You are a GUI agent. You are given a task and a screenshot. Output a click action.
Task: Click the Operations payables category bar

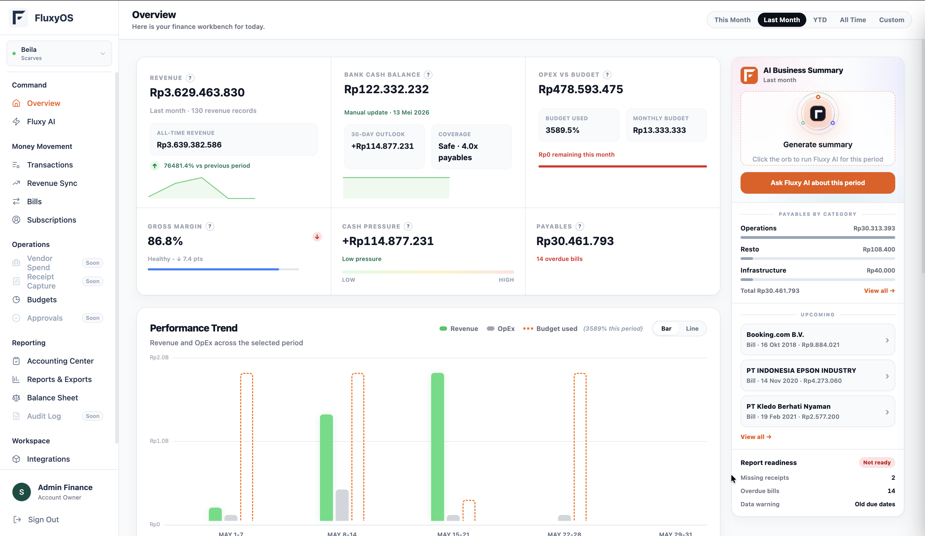(817, 237)
